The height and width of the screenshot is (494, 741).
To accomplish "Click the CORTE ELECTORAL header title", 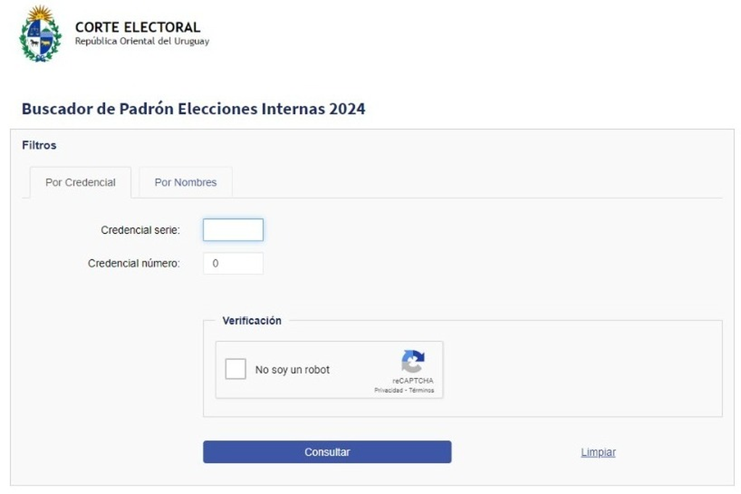I will coord(138,27).
